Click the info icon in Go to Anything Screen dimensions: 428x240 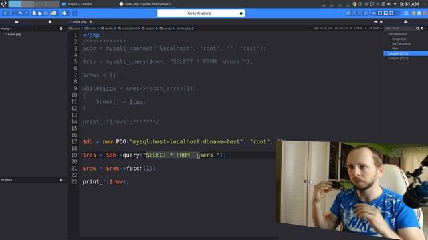click(241, 13)
